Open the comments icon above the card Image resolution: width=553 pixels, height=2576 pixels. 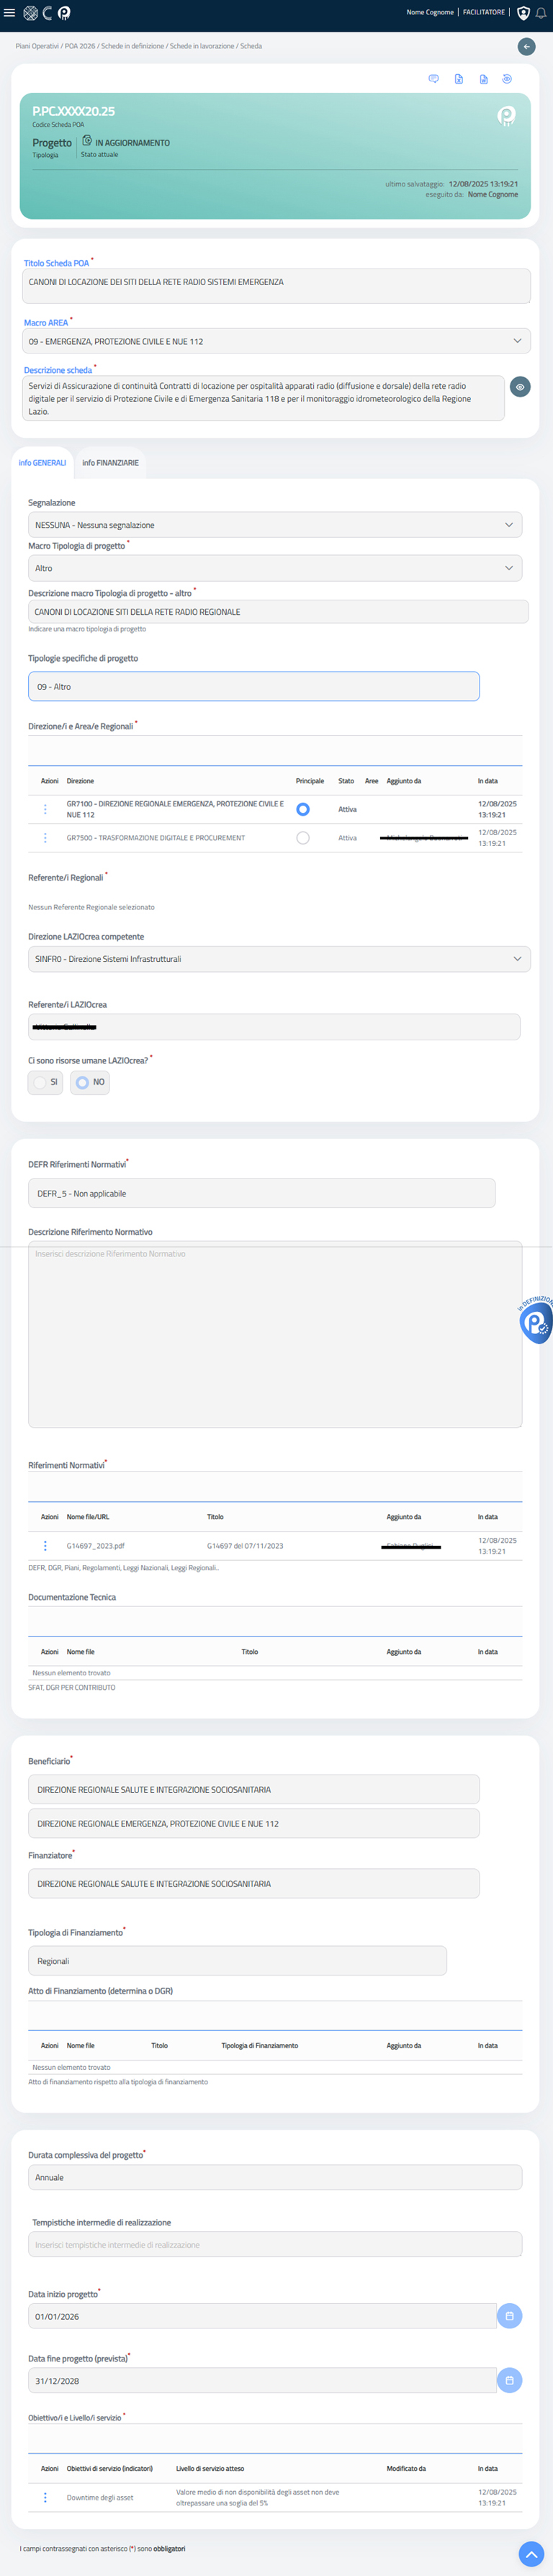433,79
